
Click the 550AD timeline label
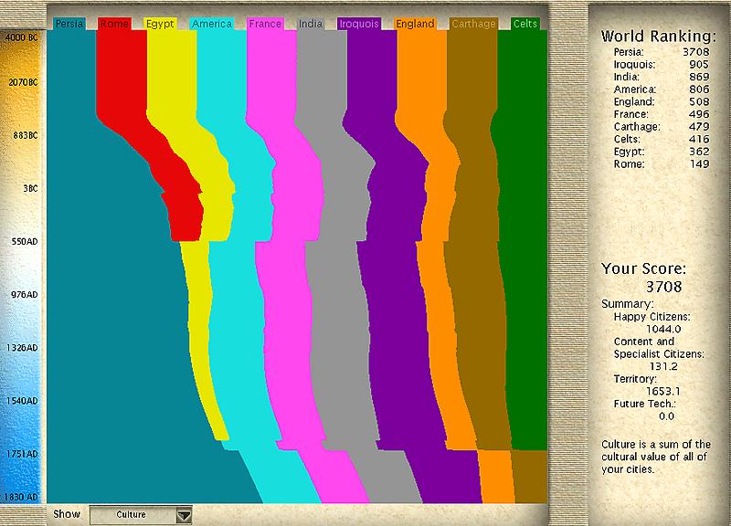(x=25, y=242)
